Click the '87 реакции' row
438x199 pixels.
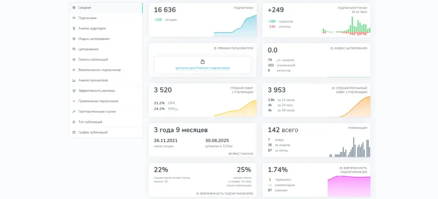(278, 190)
